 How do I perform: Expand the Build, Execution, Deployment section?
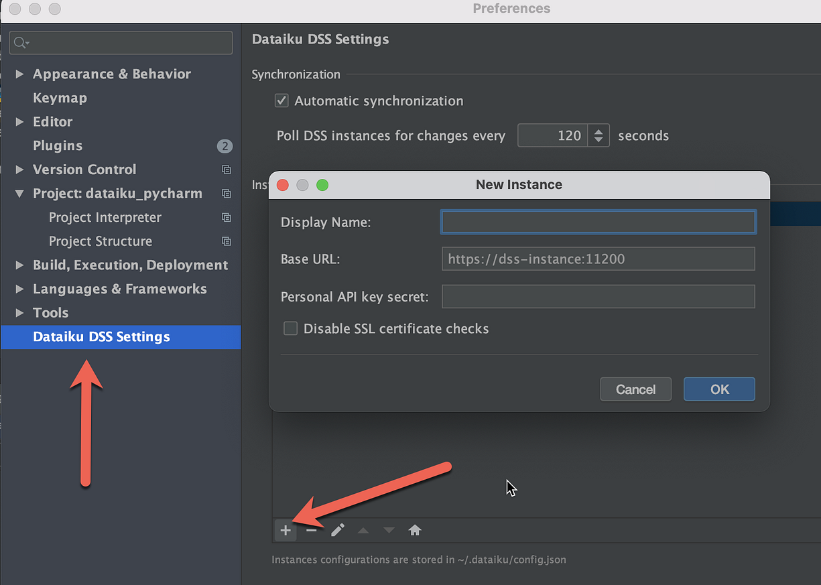[19, 265]
